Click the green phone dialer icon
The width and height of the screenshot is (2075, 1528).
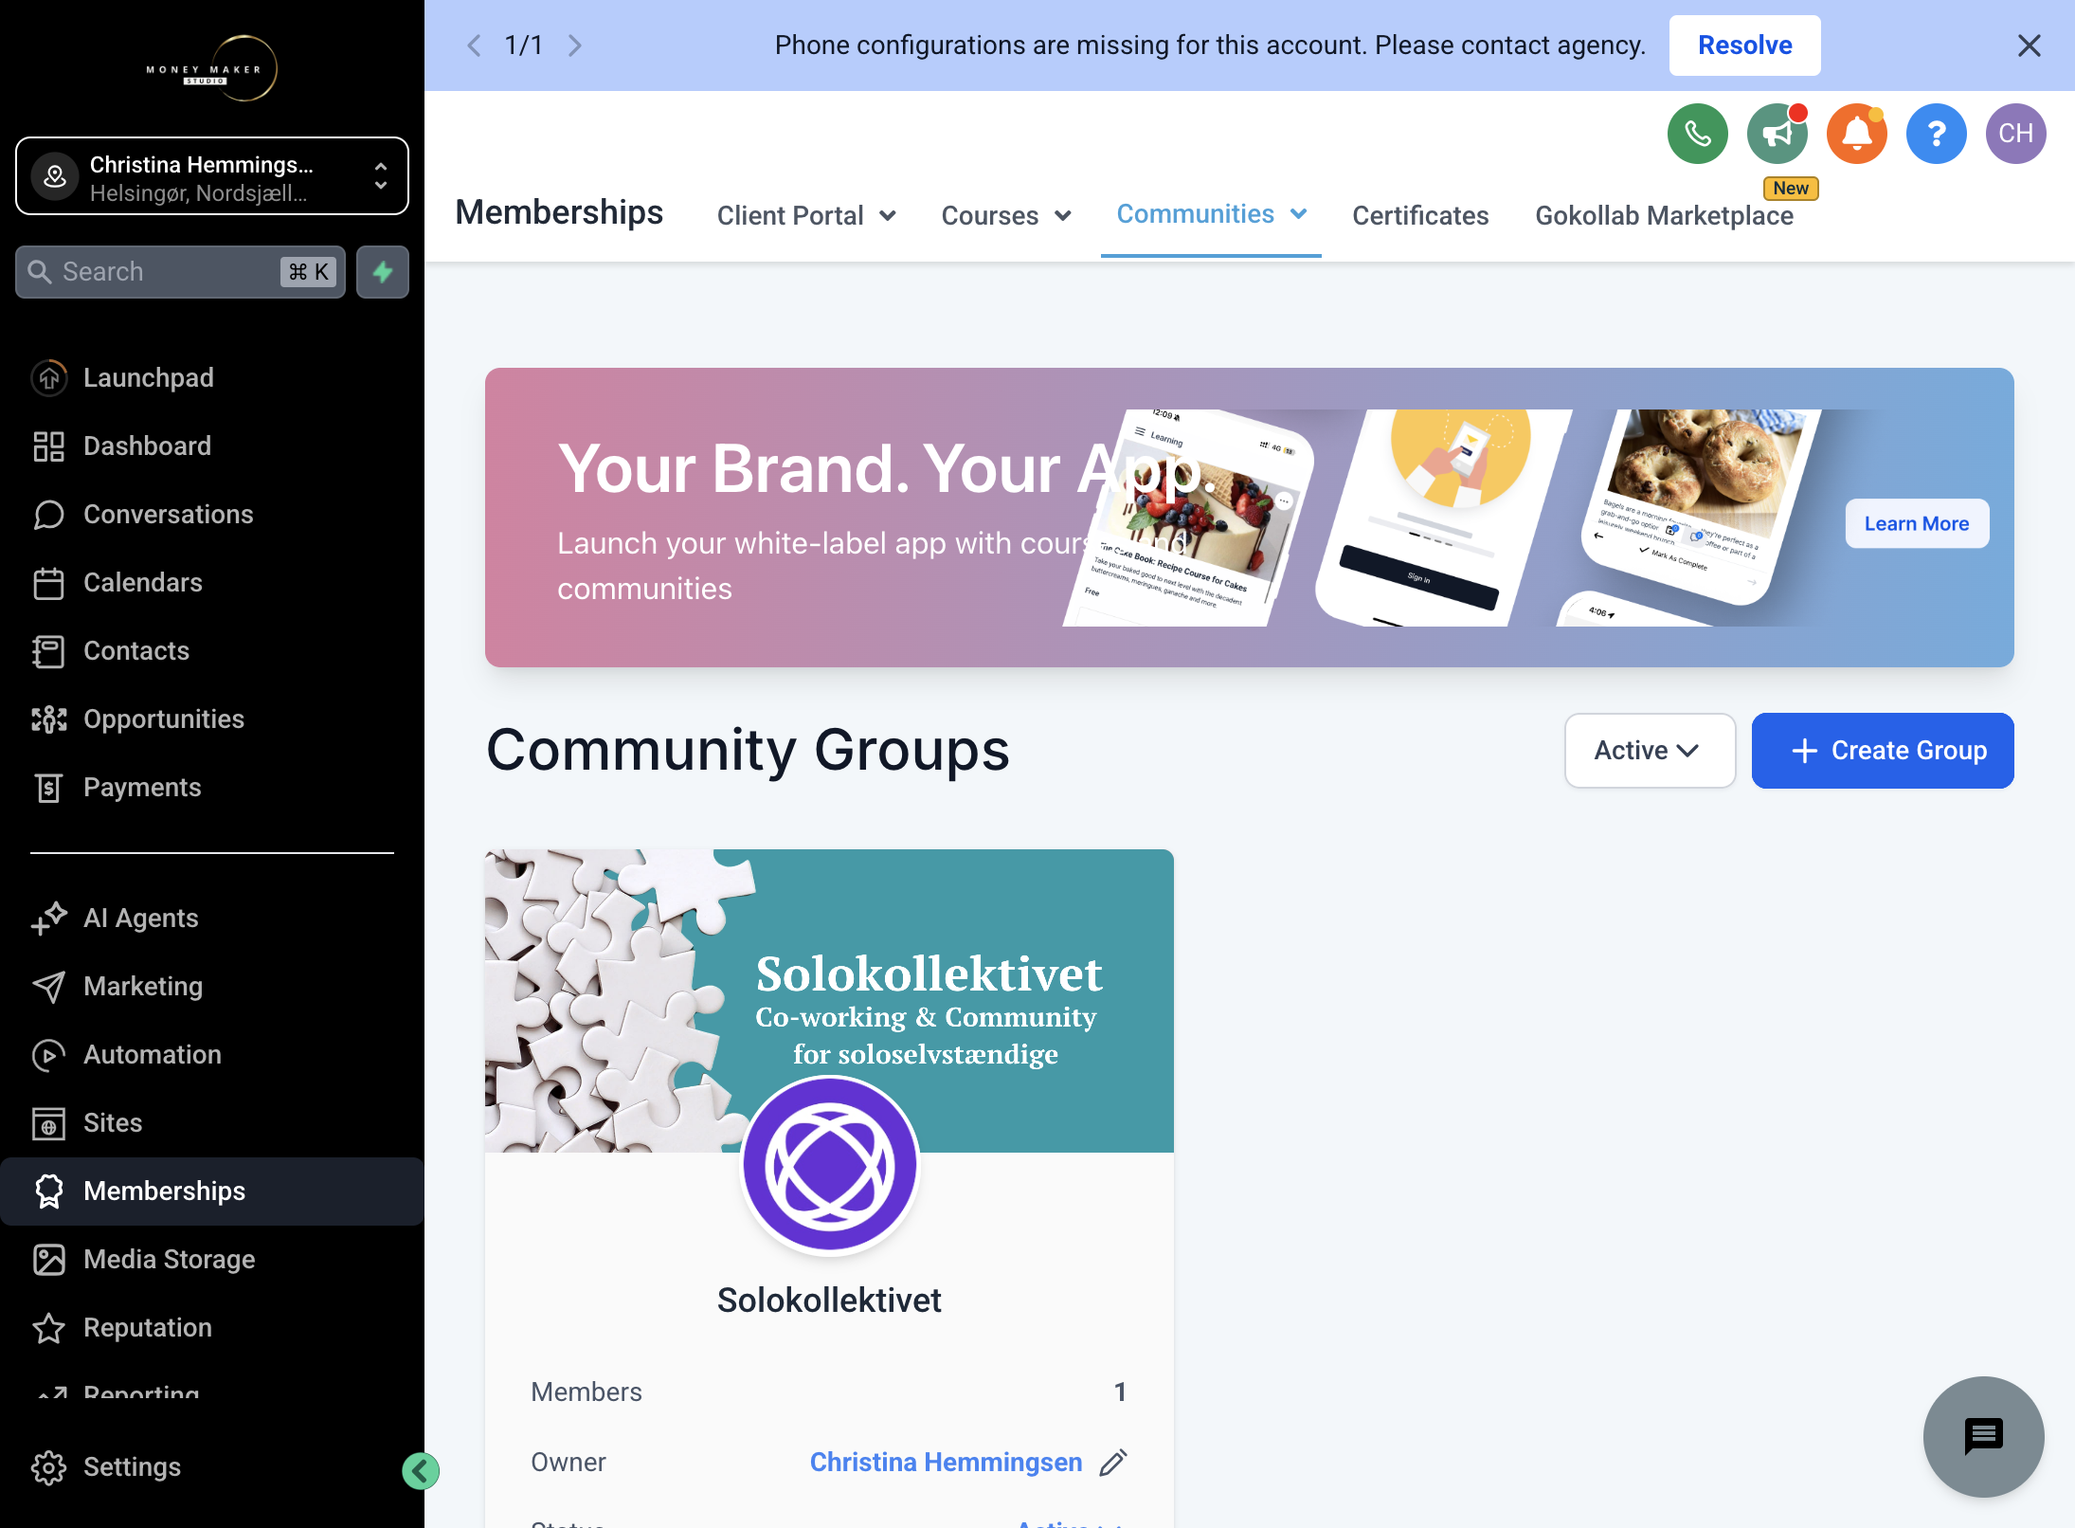tap(1697, 134)
